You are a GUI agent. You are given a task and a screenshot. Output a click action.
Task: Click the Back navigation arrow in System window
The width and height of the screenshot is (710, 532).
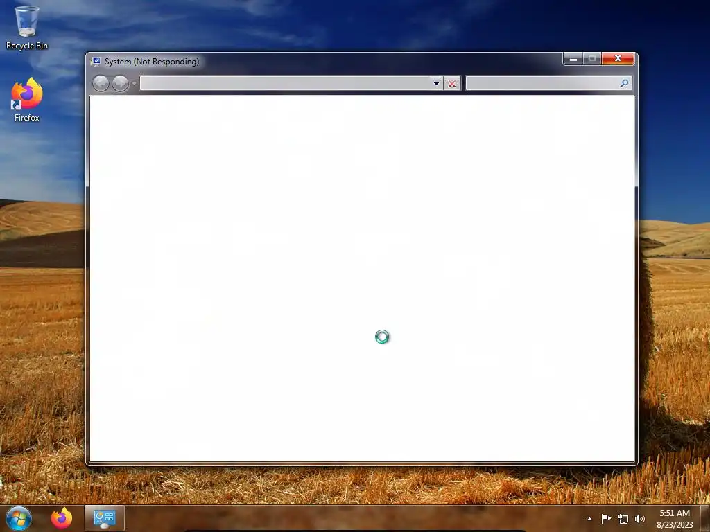pos(101,83)
